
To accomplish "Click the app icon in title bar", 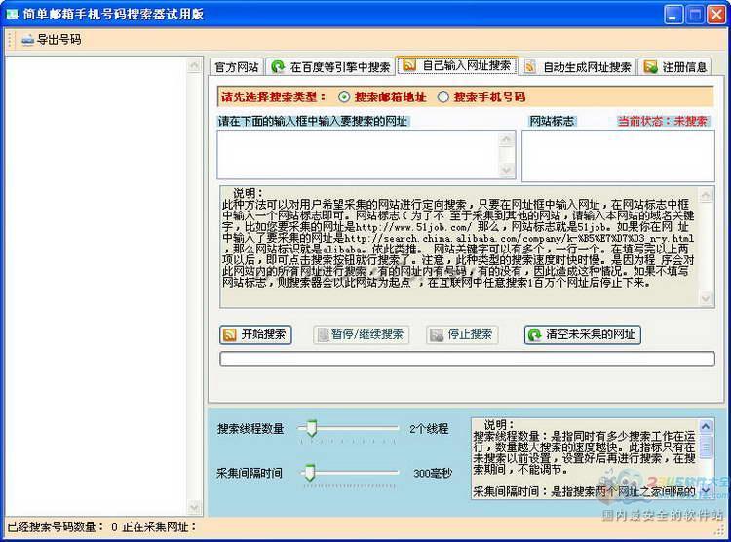I will click(12, 14).
